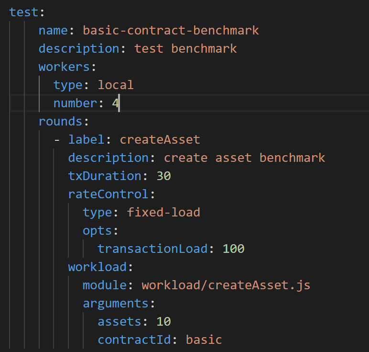Image resolution: width=369 pixels, height=352 pixels.
Task: Click the 'opts' key
Action: [98, 231]
